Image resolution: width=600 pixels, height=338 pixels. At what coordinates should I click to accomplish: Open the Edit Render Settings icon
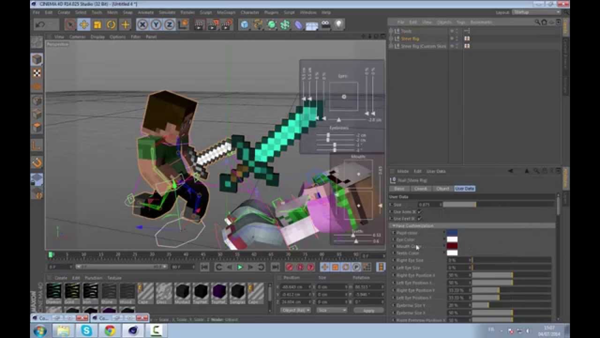pyautogui.click(x=227, y=24)
